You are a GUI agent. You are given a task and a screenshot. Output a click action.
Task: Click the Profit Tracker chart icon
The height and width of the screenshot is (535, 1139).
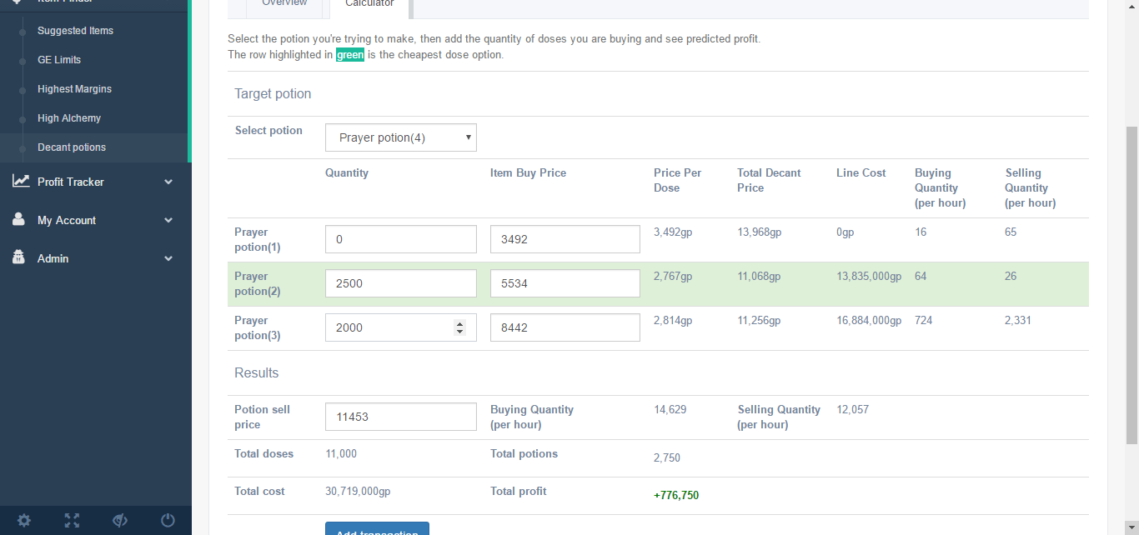(21, 181)
